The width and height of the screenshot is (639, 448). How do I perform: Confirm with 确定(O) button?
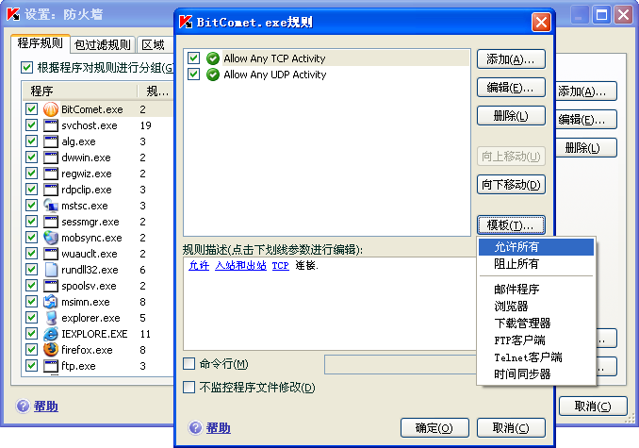434,428
